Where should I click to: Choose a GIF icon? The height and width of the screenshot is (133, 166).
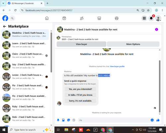pyautogui.click(x=74, y=120)
